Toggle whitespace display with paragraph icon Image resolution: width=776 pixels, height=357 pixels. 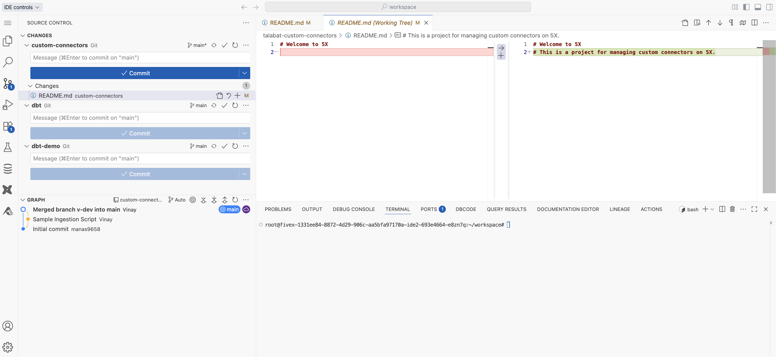[731, 23]
